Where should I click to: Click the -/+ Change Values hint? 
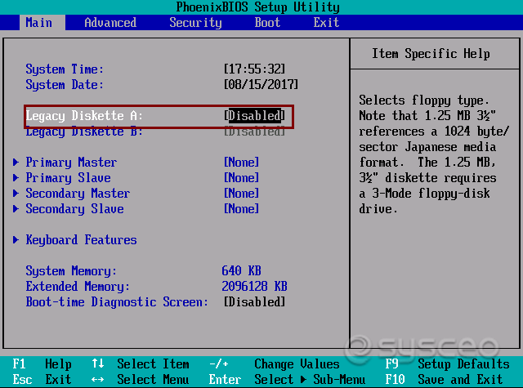[x=275, y=364]
